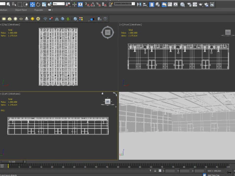This screenshot has height=176, width=235.
Task: Click the teapot primitive icon in shelf
Action: click(x=21, y=19)
